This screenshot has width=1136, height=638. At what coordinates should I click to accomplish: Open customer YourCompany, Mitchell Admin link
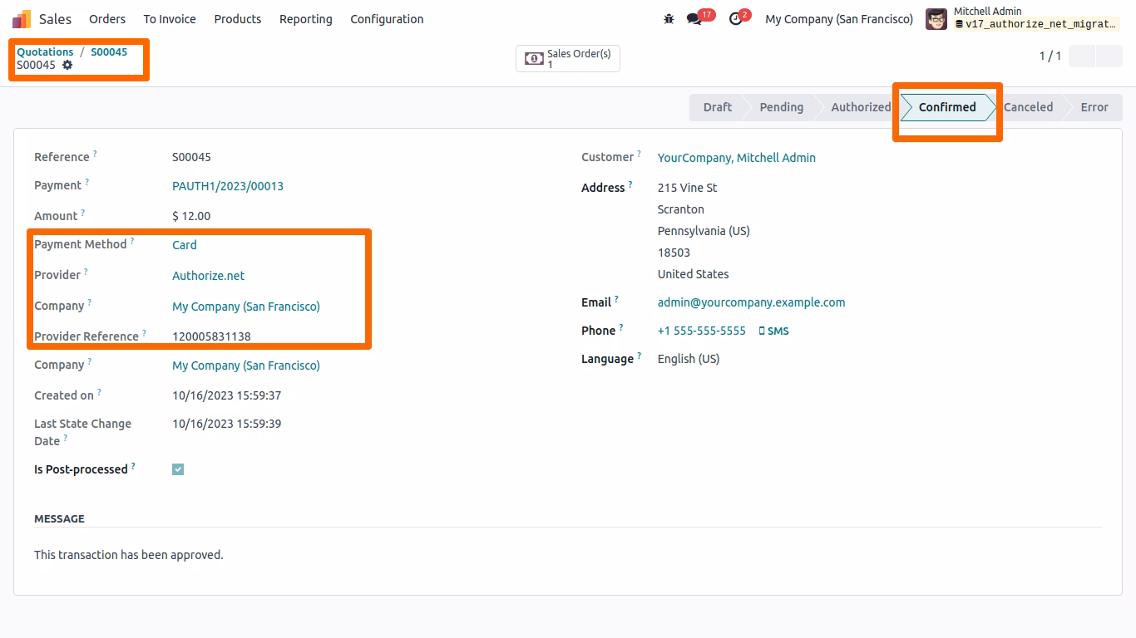pyautogui.click(x=737, y=158)
